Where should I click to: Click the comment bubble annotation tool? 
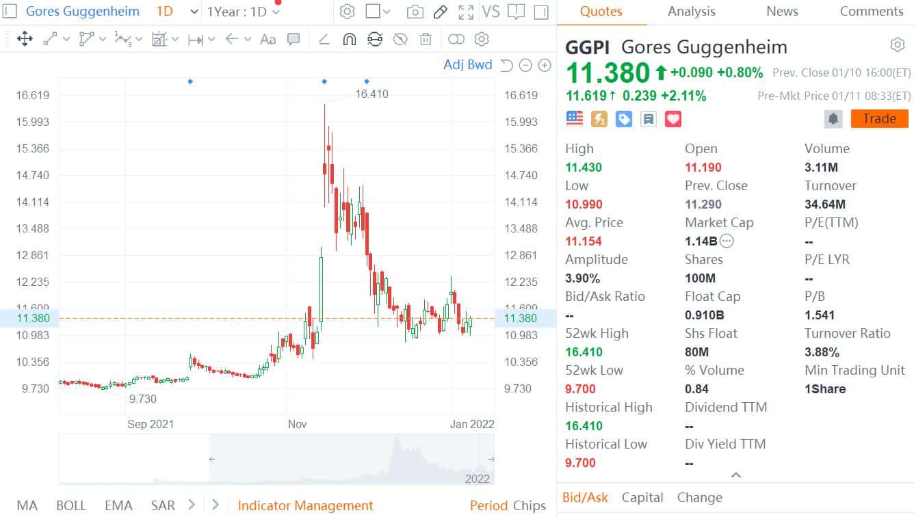293,39
